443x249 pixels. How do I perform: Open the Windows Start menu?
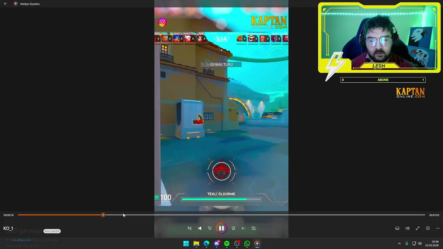pos(186,243)
